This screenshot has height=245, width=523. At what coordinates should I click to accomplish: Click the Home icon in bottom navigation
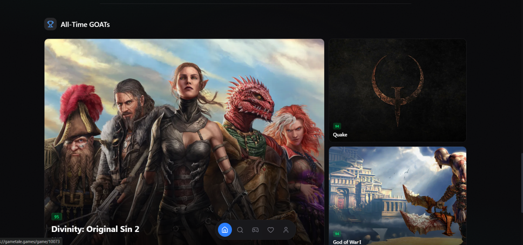[224, 230]
